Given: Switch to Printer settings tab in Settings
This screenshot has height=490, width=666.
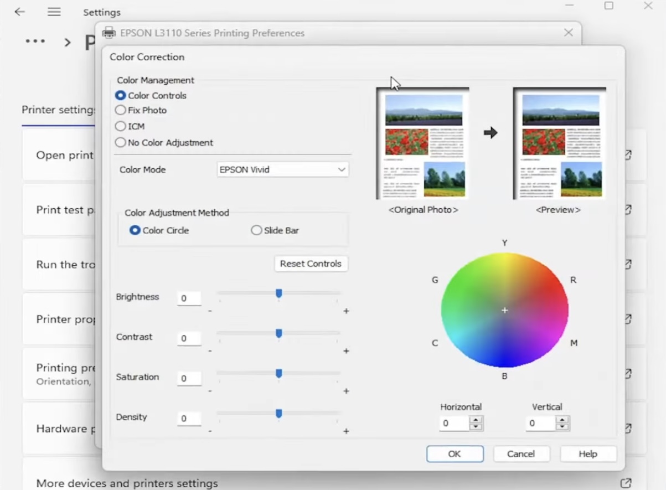Looking at the screenshot, I should coord(59,110).
